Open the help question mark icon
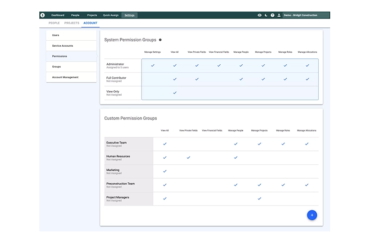 [272, 15]
